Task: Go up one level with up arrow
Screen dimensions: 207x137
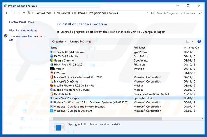Action: coord(24,13)
